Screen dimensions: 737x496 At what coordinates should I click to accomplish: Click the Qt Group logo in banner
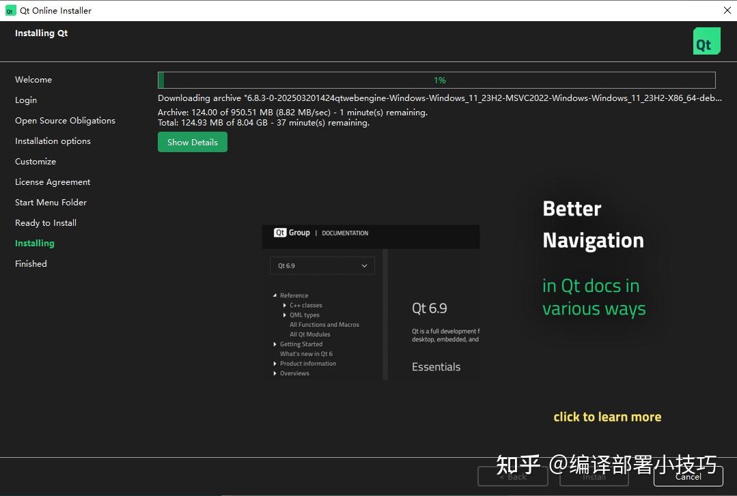(x=292, y=233)
